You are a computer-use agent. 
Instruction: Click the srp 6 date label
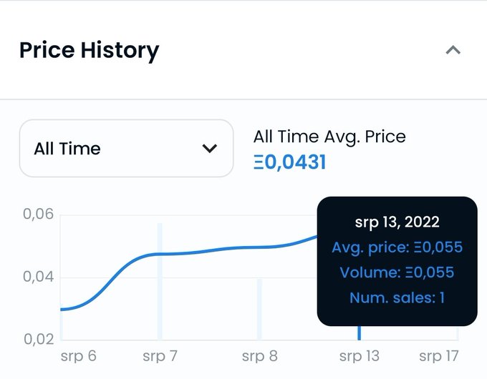pos(79,355)
